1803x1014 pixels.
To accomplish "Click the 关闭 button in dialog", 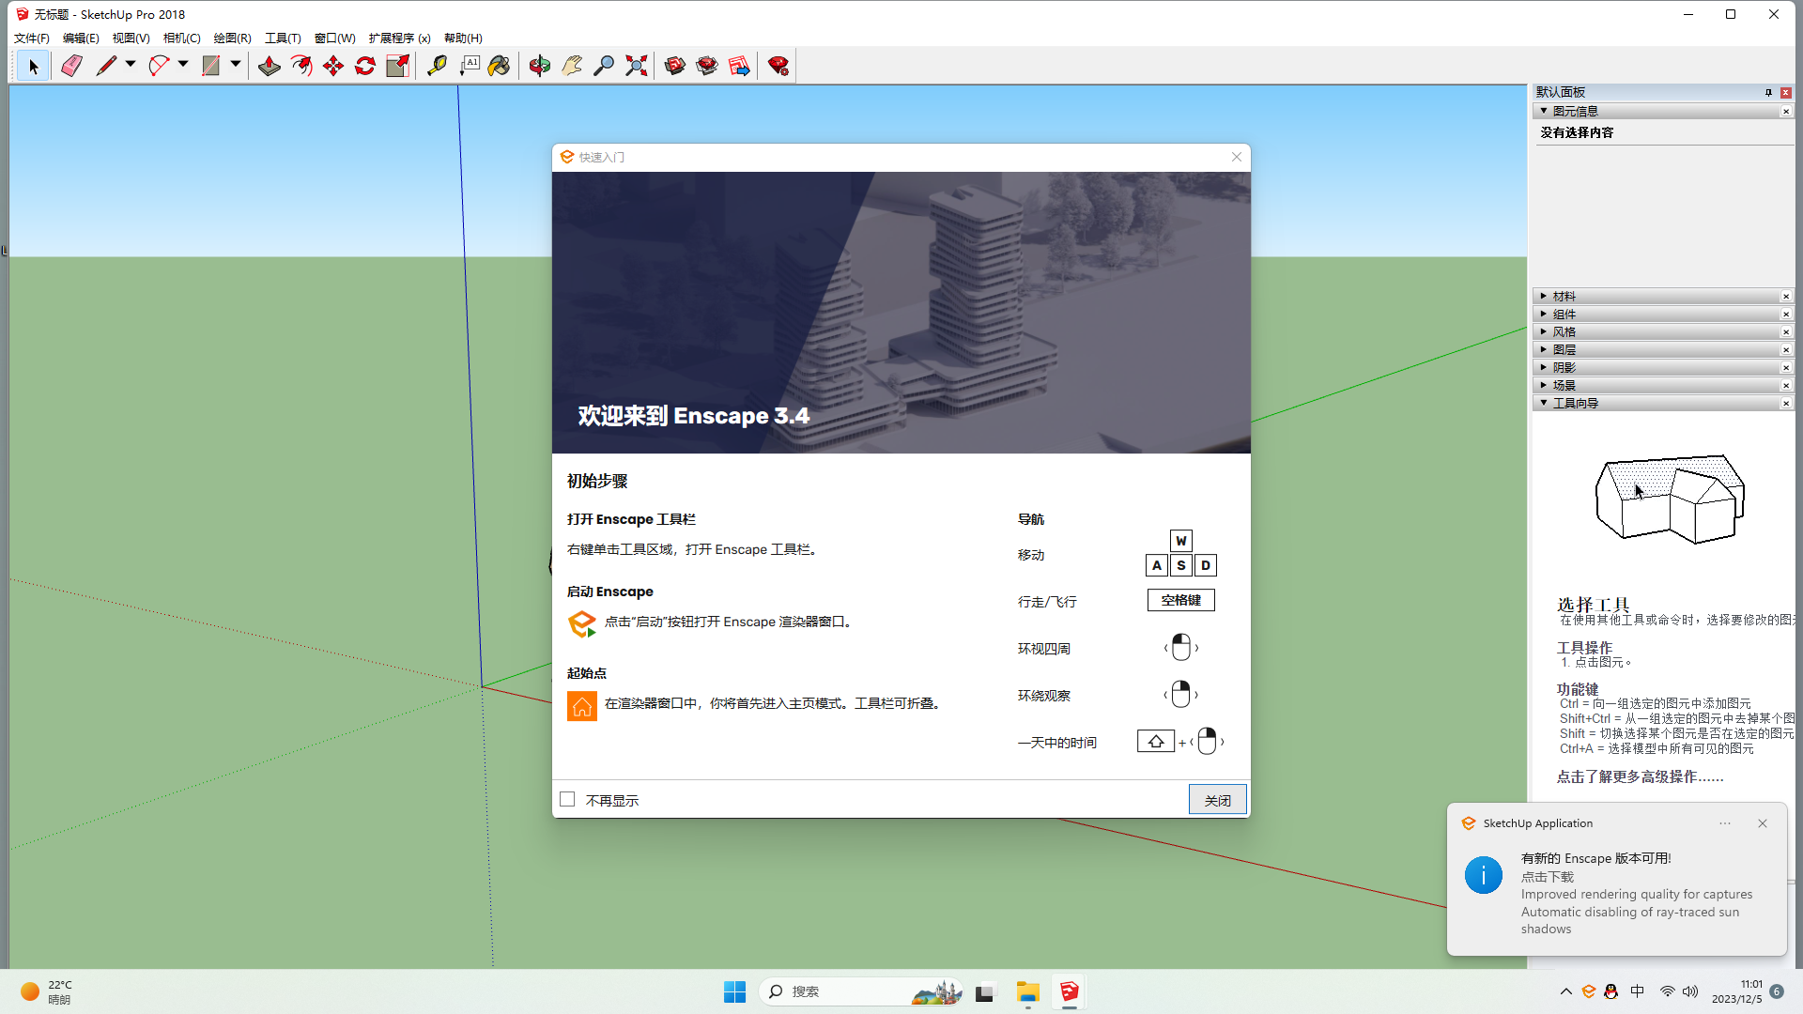I will click(x=1217, y=800).
